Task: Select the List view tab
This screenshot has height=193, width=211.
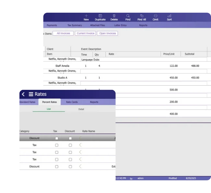Action: coord(49,109)
